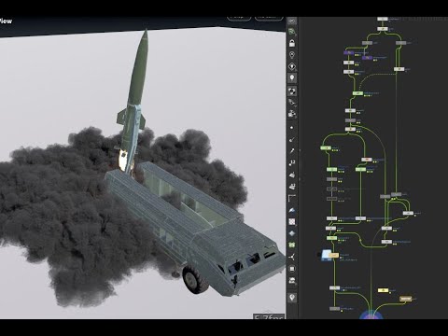The image size is (448, 336).
Task: Select the topmost node in the network graph
Action: (383, 19)
